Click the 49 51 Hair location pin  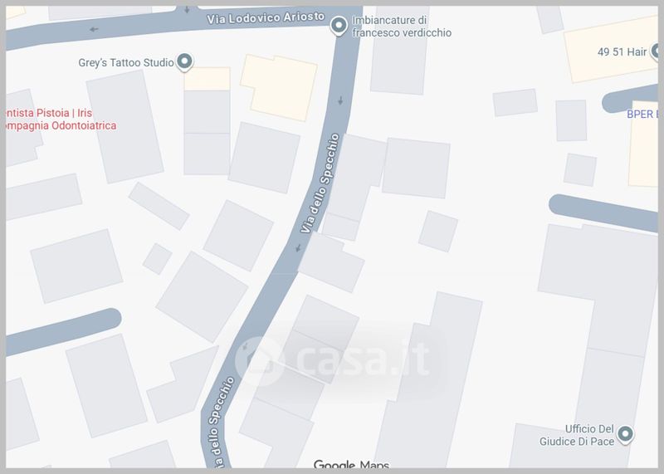(656, 51)
